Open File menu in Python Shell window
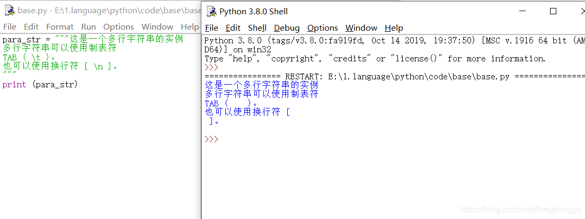The height and width of the screenshot is (219, 585). tap(211, 28)
